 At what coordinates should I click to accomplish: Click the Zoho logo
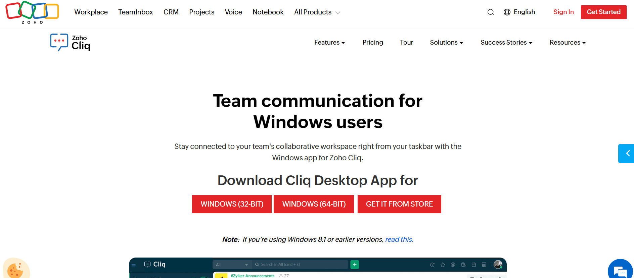pyautogui.click(x=32, y=12)
